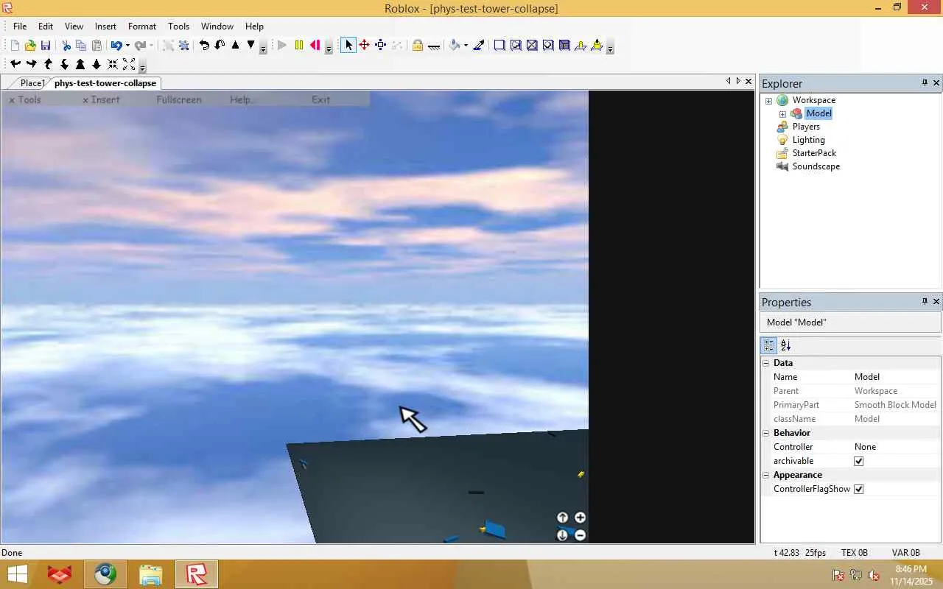The image size is (943, 589).
Task: Switch to Alphabetical sort in Properties
Action: [x=786, y=345]
